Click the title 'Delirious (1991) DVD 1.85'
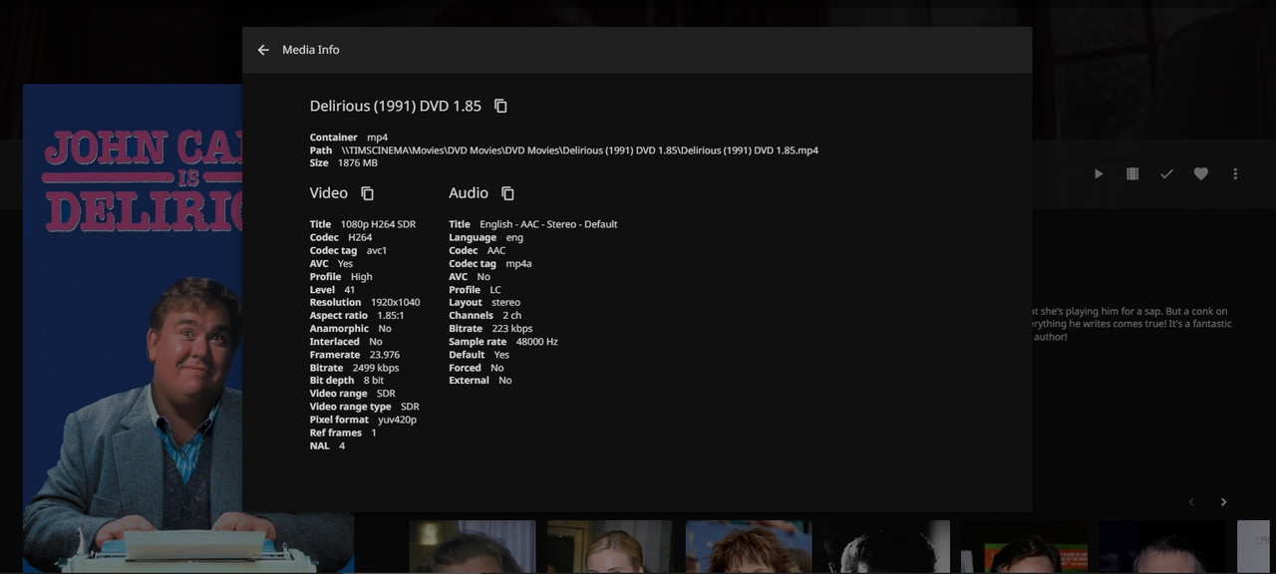 [x=396, y=106]
